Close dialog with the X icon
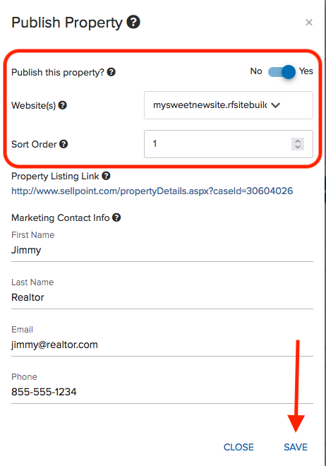The height and width of the screenshot is (466, 326). click(x=309, y=23)
